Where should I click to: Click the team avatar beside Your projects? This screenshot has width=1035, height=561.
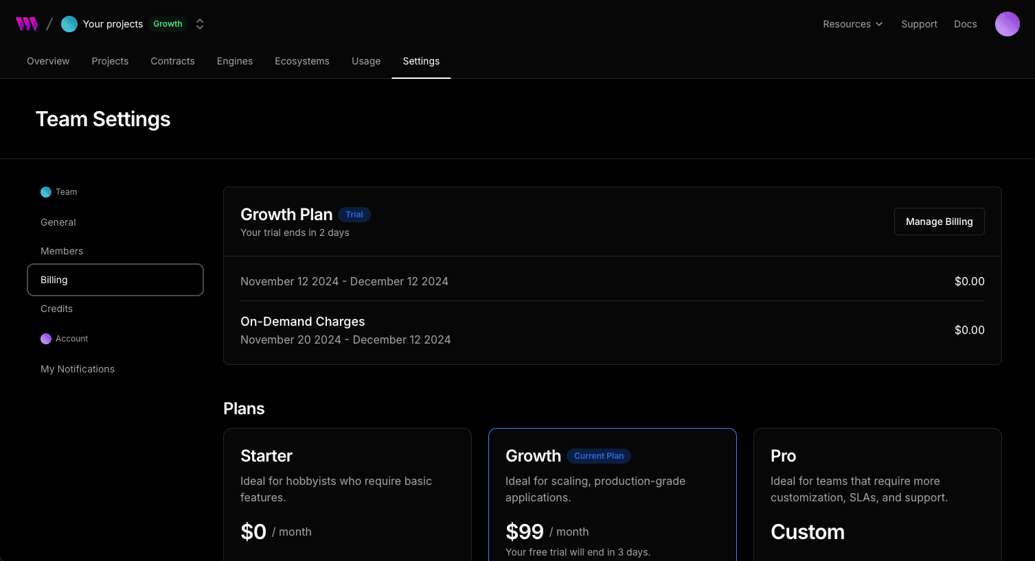[69, 24]
